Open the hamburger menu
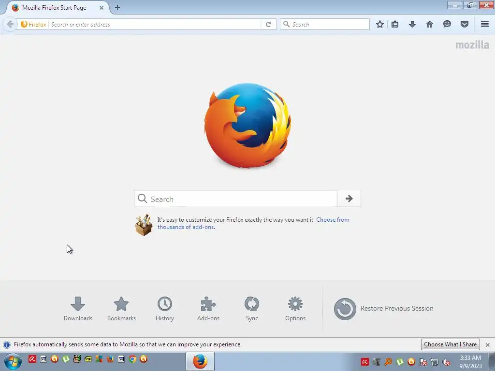Viewport: 495px width, 371px height. click(x=485, y=24)
